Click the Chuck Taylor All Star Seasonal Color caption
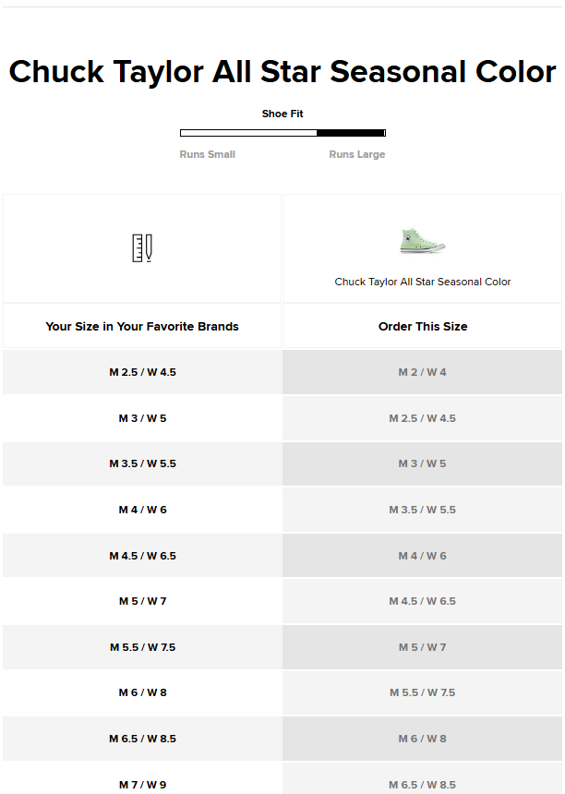The width and height of the screenshot is (565, 794). (423, 282)
